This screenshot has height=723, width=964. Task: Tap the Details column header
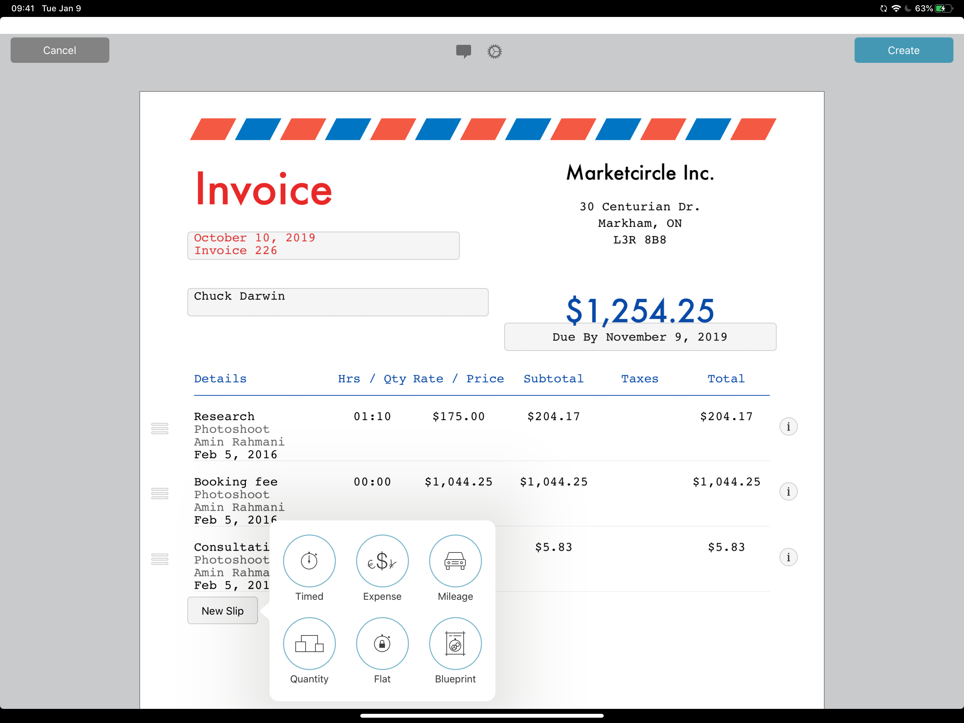click(220, 378)
